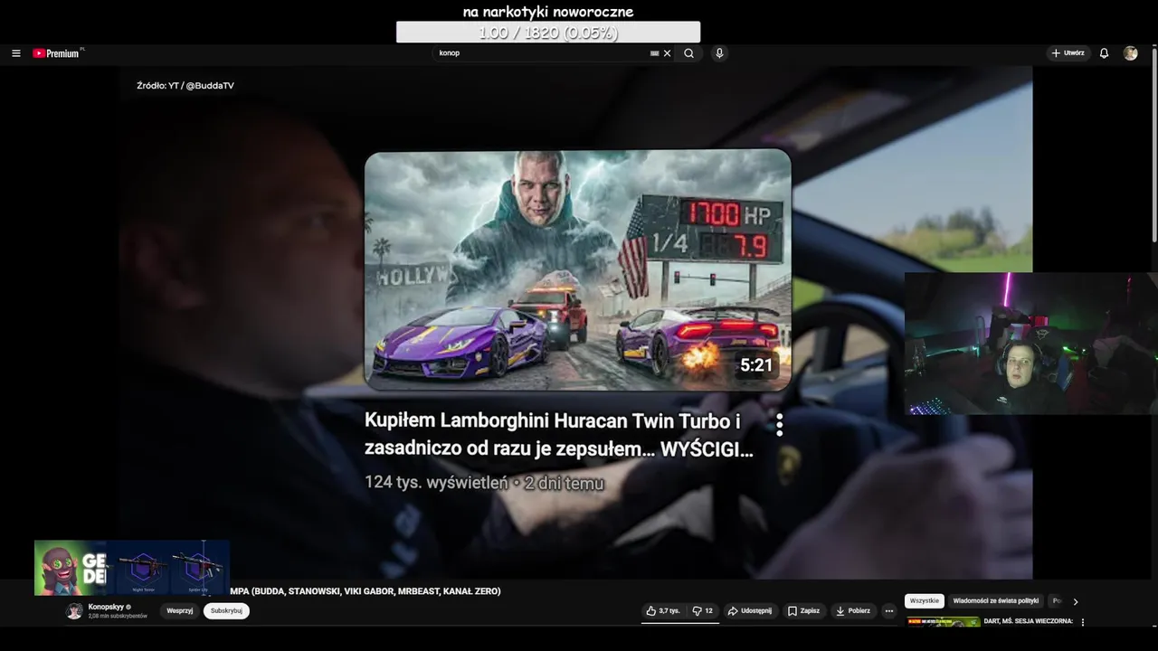Select the Wszystkie filter chip
This screenshot has width=1158, height=651.
coord(925,601)
